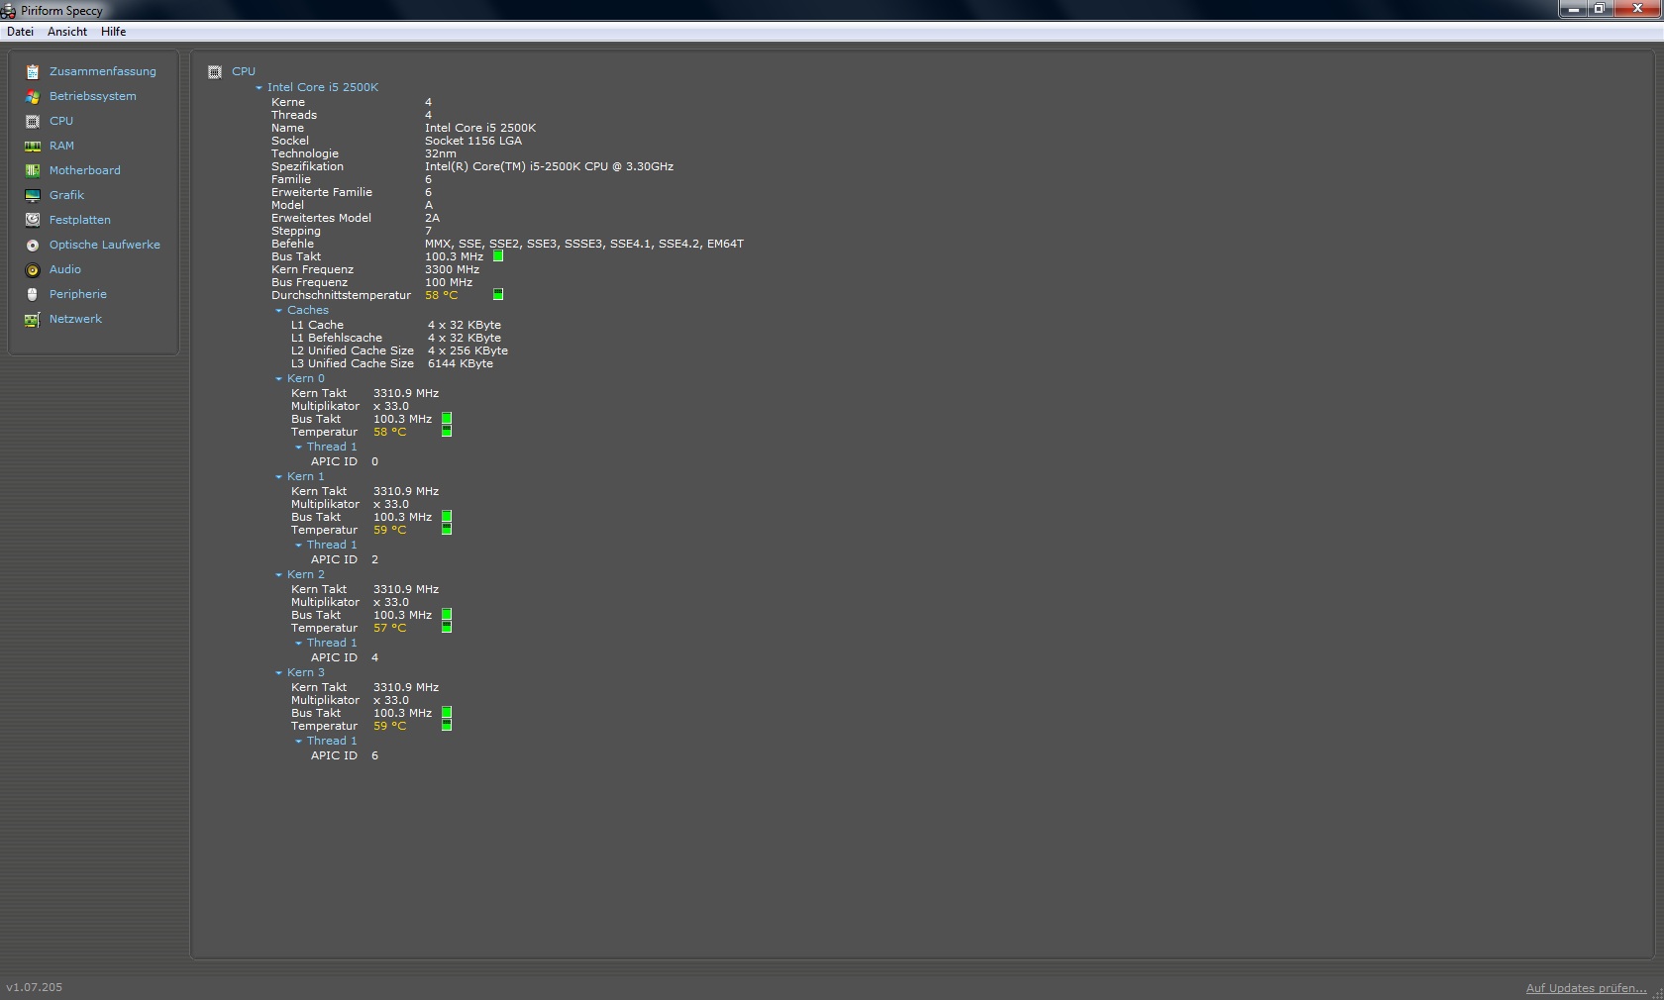Click the 'Auf Updates prüfen...' link
1664x1000 pixels.
1587,988
